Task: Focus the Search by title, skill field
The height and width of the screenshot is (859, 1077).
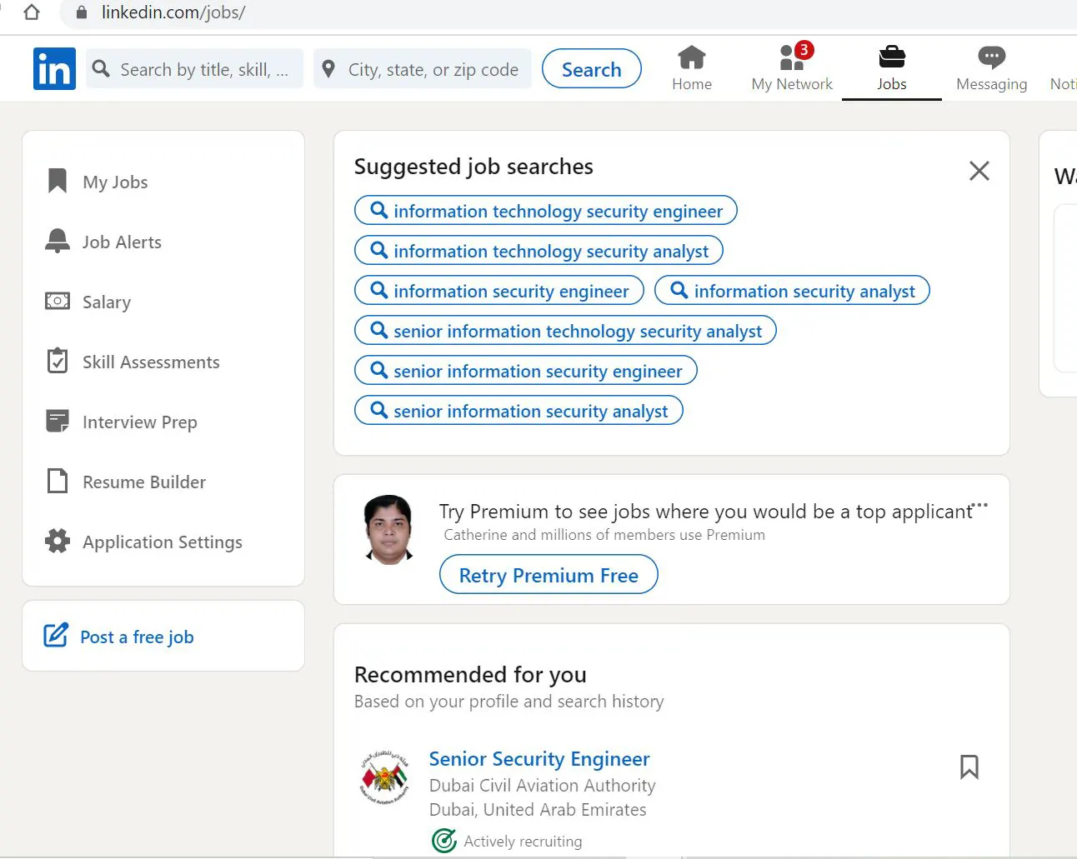Action: [194, 69]
